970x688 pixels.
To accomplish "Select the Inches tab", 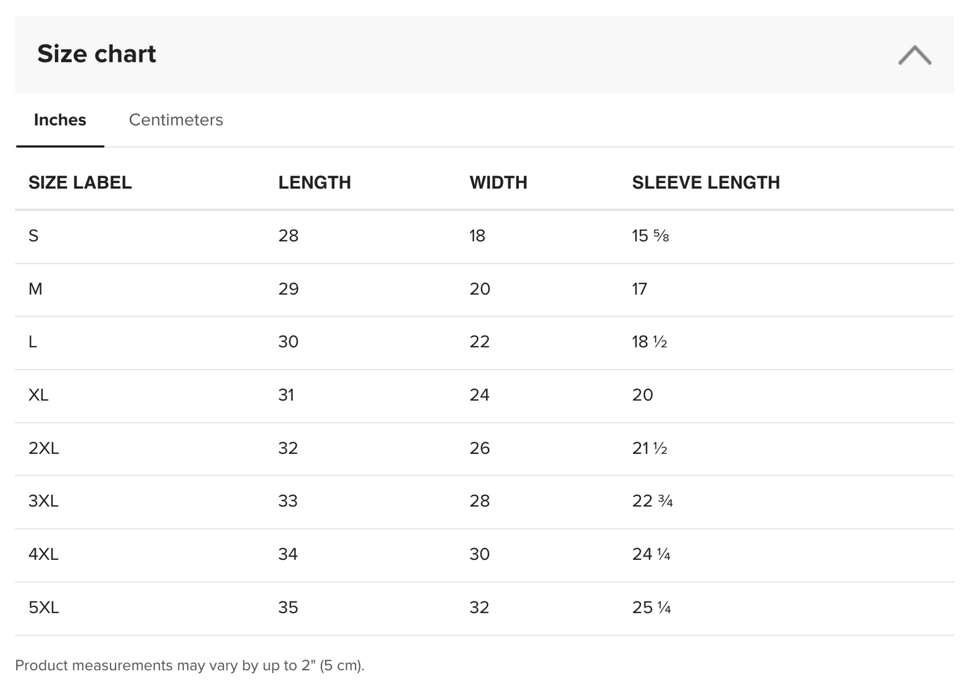I will [60, 120].
